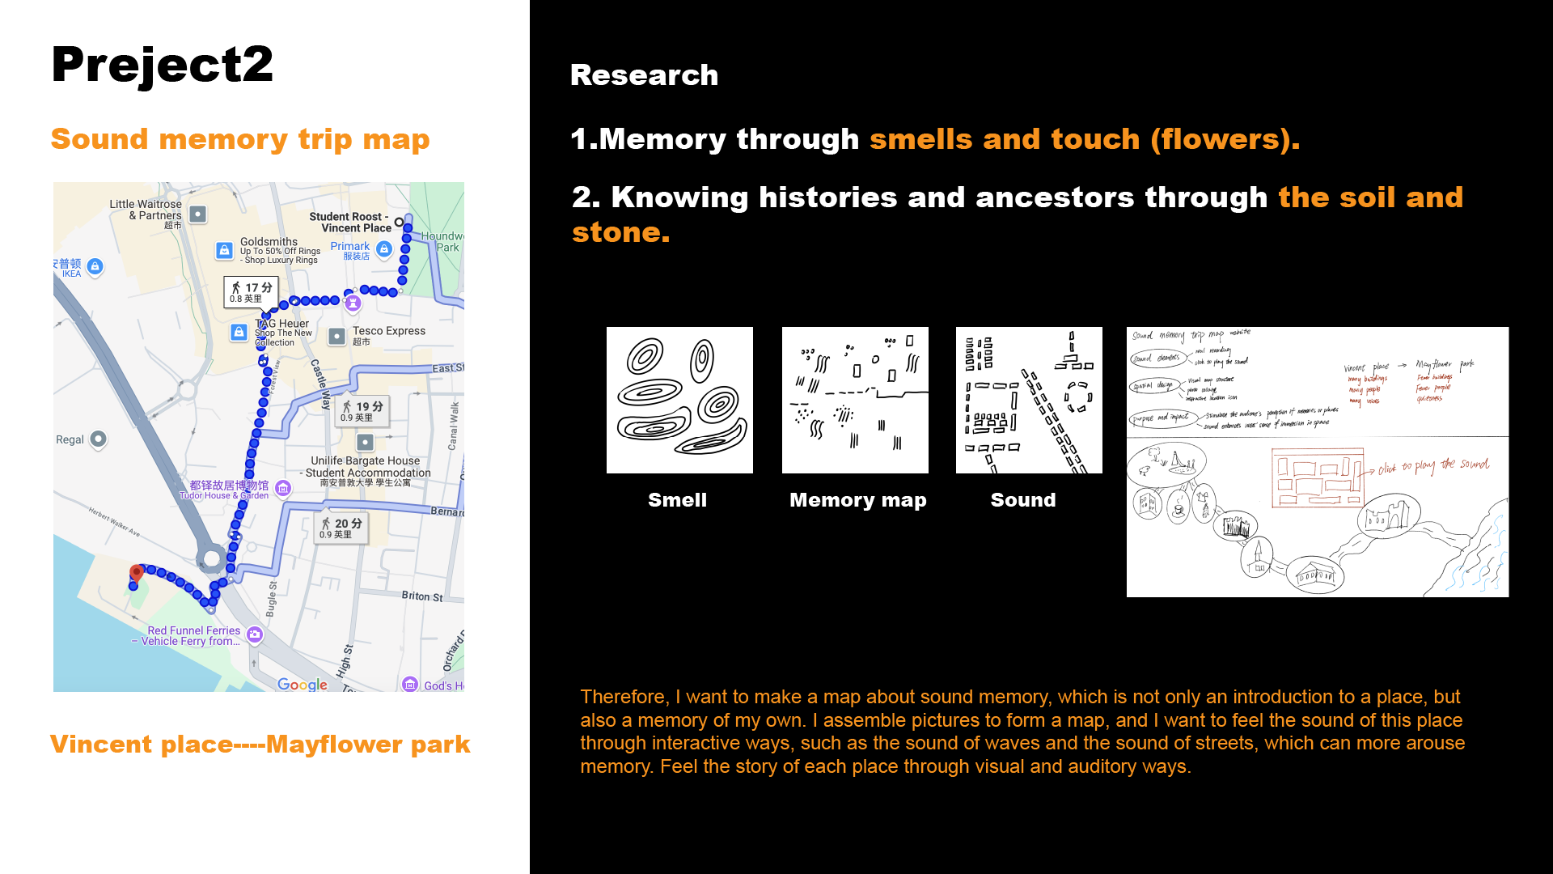Click the 'Research' heading
Image resolution: width=1553 pixels, height=874 pixels.
[x=645, y=75]
